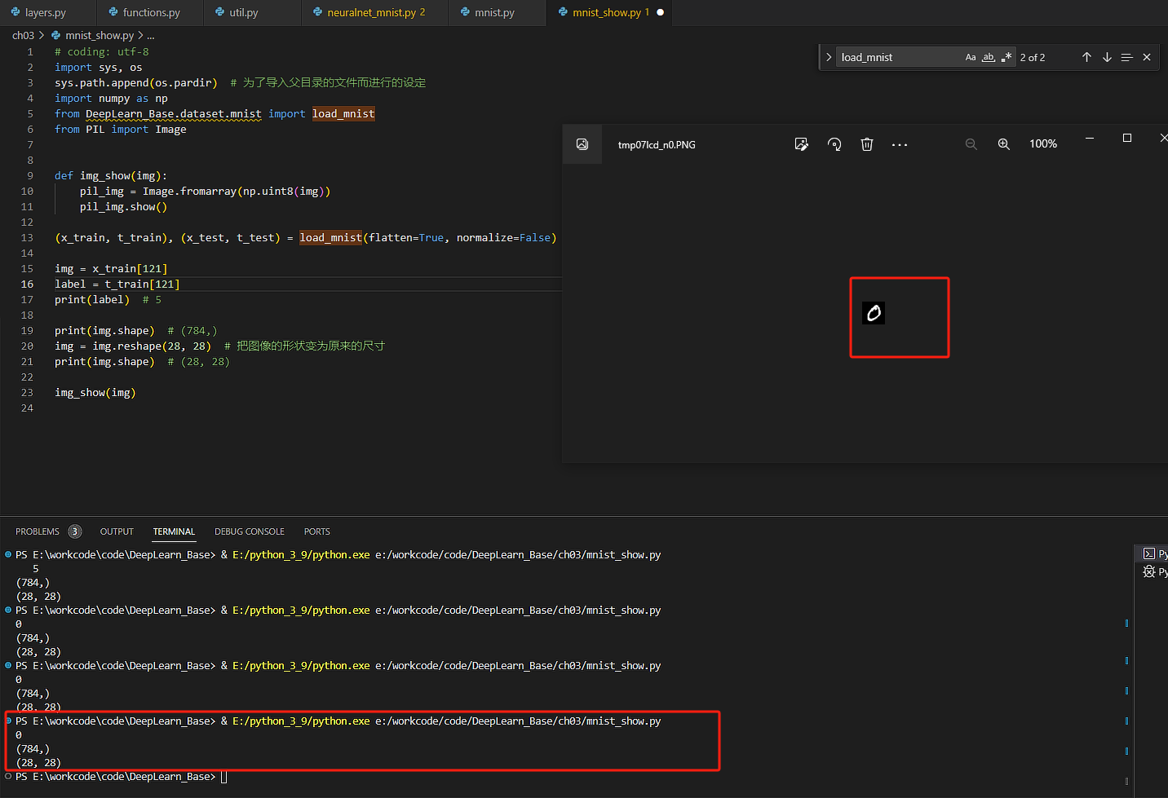Open the Photos viewer gallery icon
The image size is (1168, 798).
(582, 144)
